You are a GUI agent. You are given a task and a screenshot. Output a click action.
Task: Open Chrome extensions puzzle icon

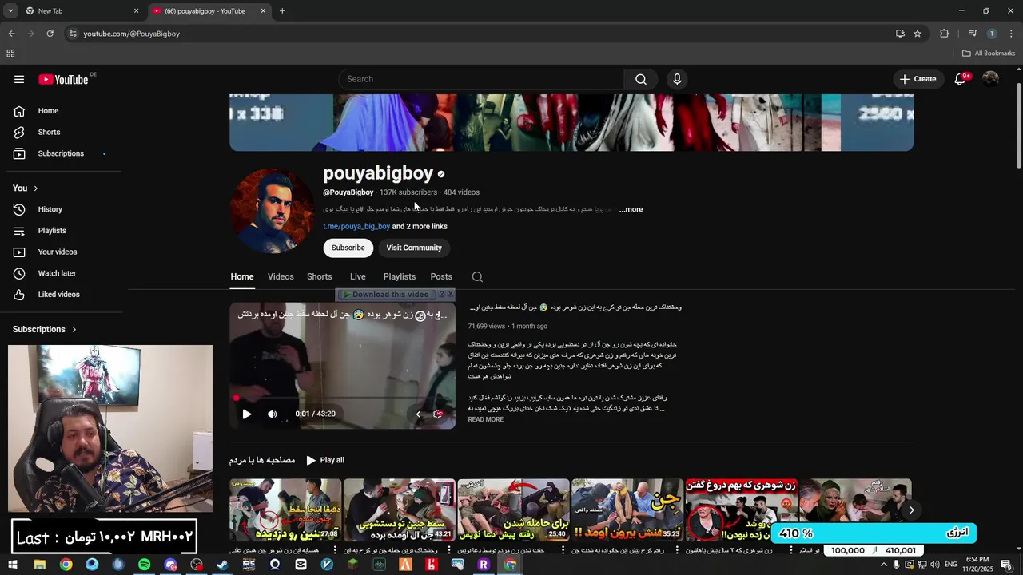click(945, 34)
